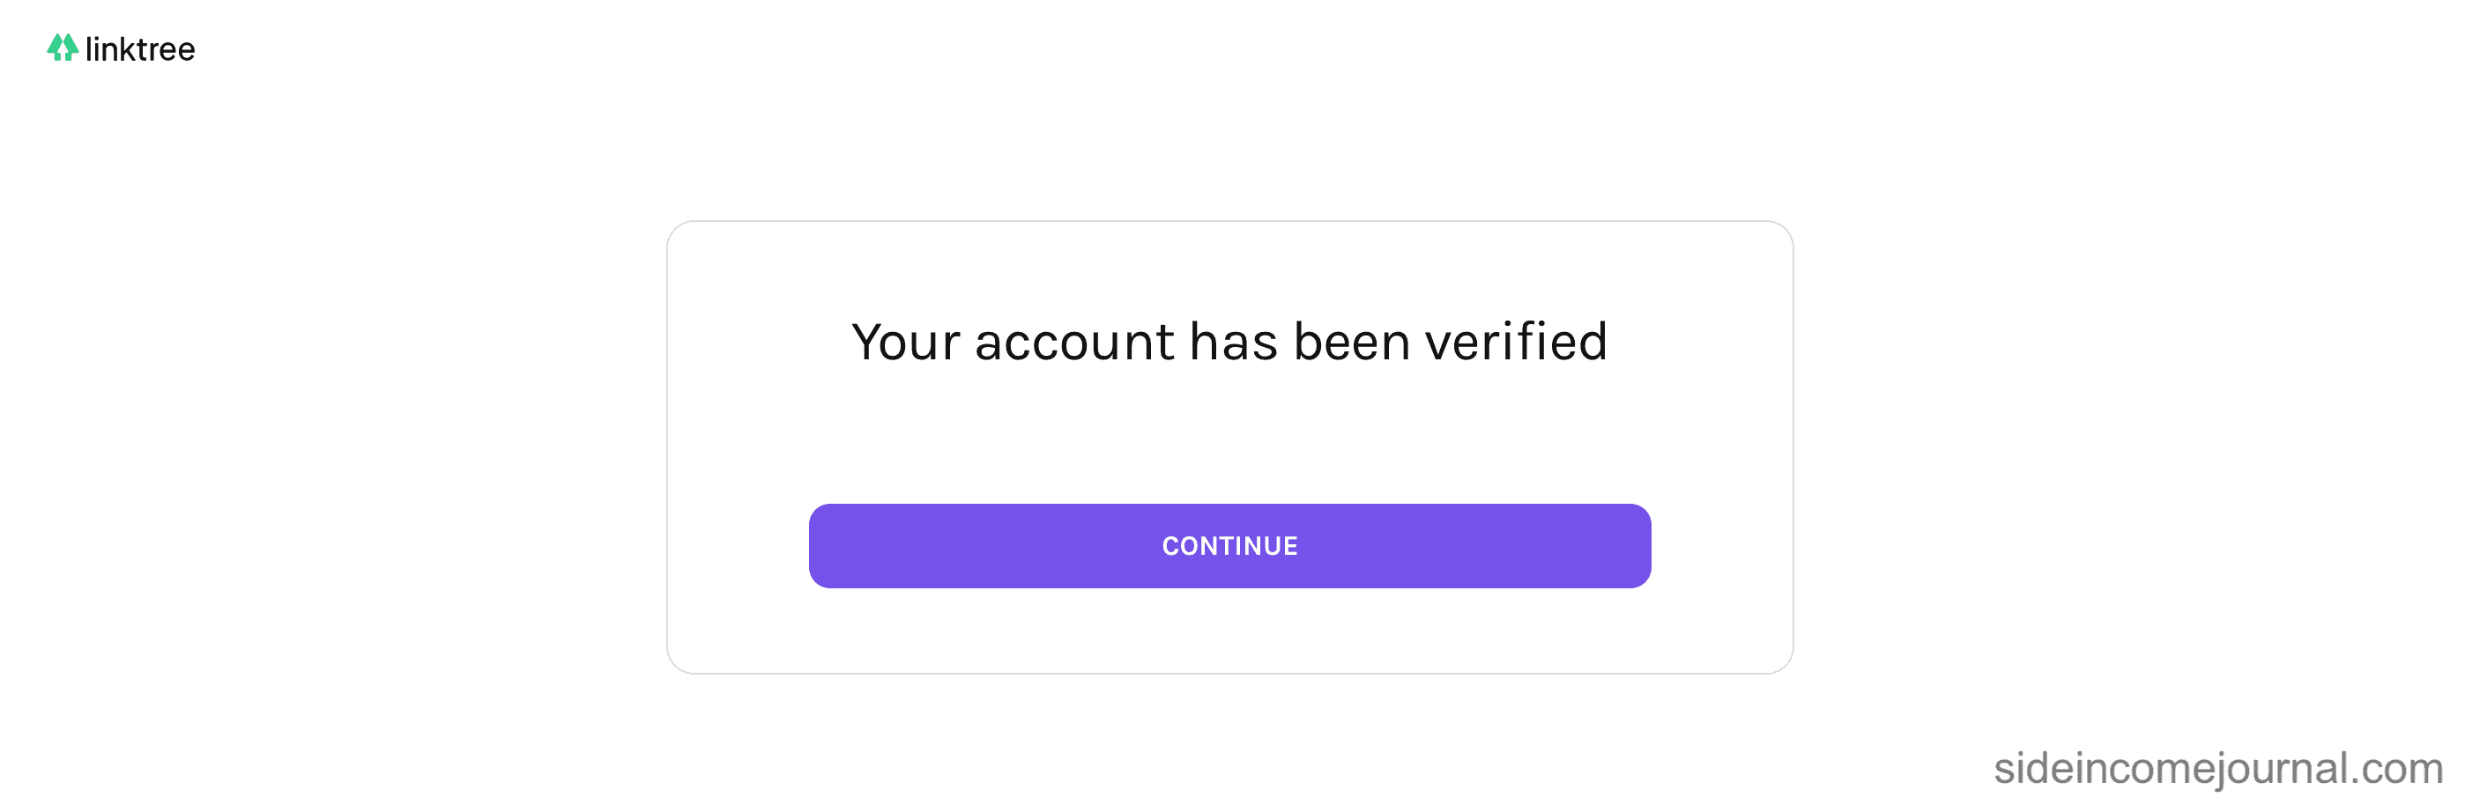
Task: Click the purple CONTINUE button
Action: click(1229, 545)
